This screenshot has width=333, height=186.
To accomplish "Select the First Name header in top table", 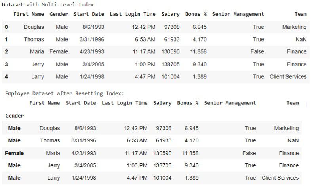I will 29,14.
